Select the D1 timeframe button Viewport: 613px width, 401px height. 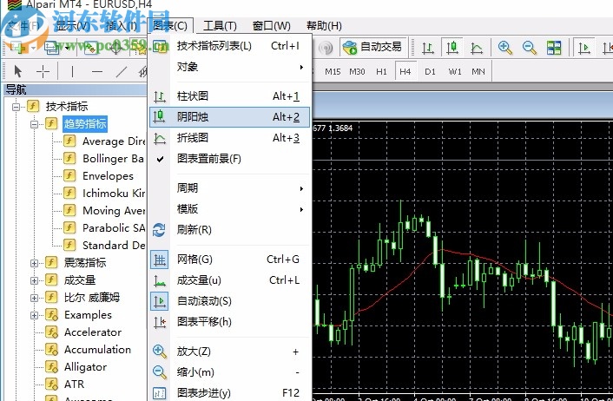point(430,71)
